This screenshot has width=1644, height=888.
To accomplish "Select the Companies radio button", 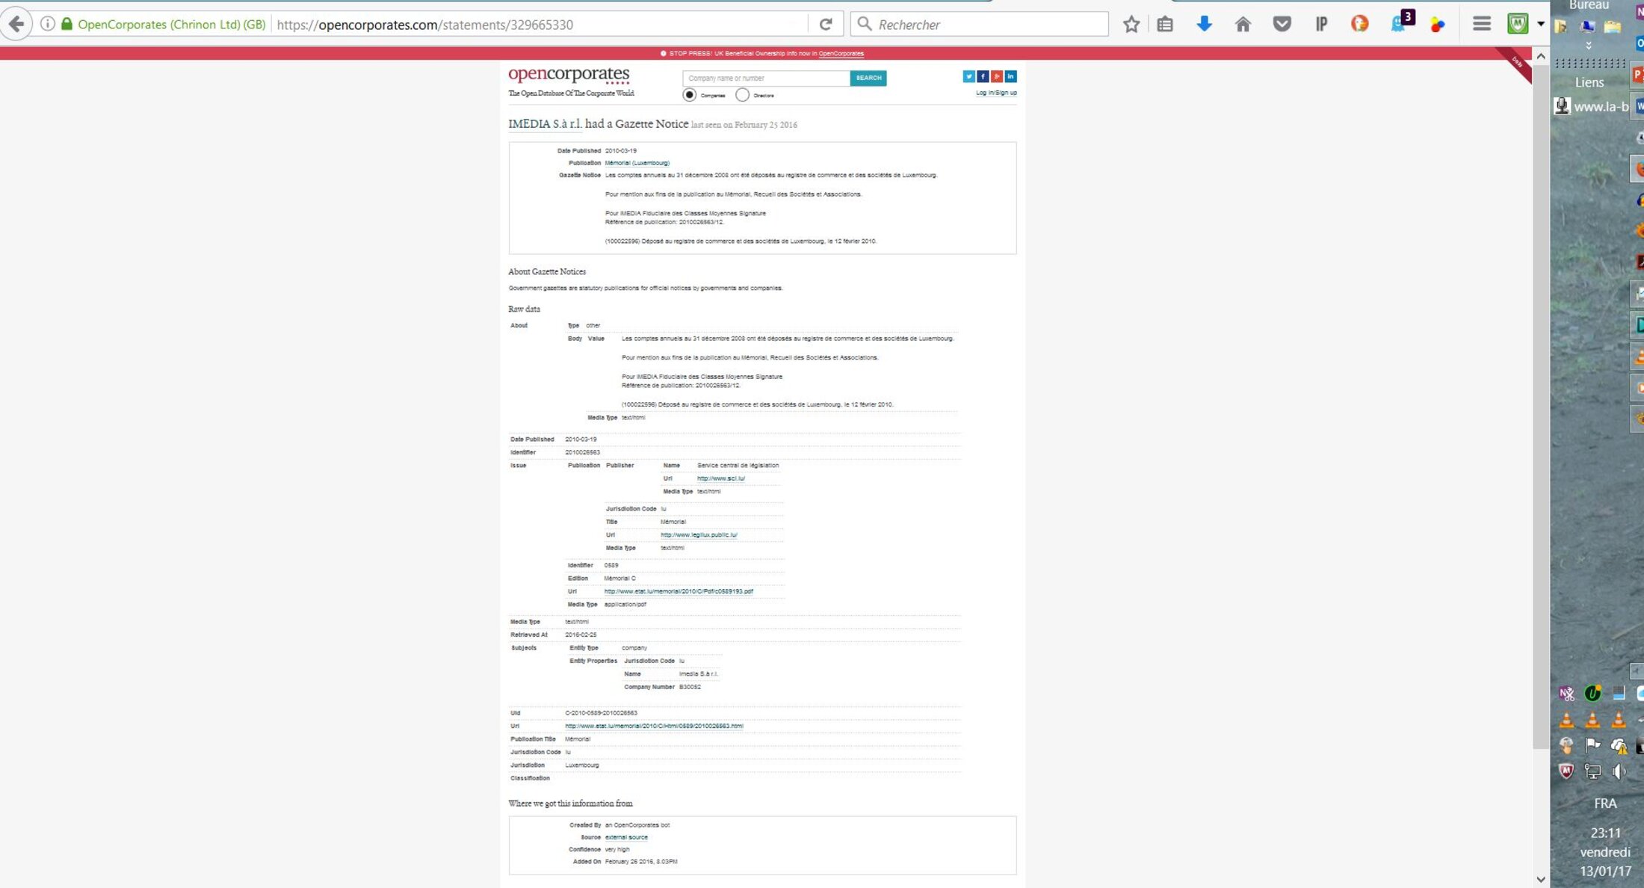I will (689, 95).
